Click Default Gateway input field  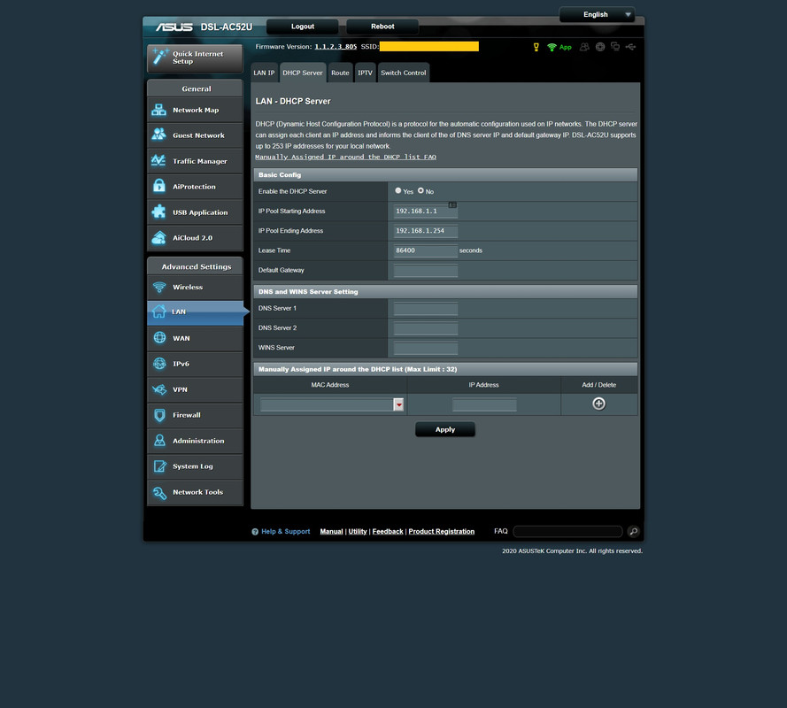coord(426,271)
